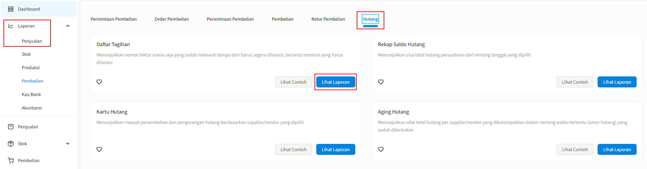Click the Pembelian shopping cart icon
Image resolution: width=647 pixels, height=169 pixels.
pos(11,160)
